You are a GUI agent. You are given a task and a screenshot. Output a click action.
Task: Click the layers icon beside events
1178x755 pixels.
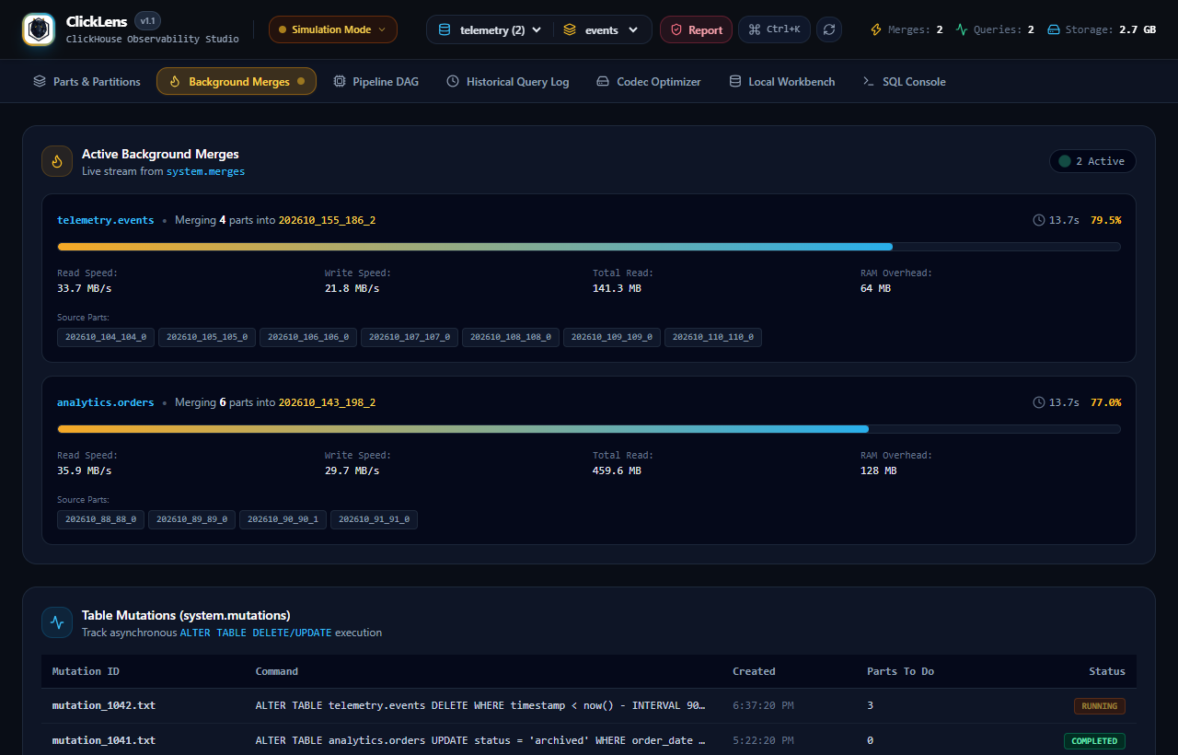pos(570,29)
